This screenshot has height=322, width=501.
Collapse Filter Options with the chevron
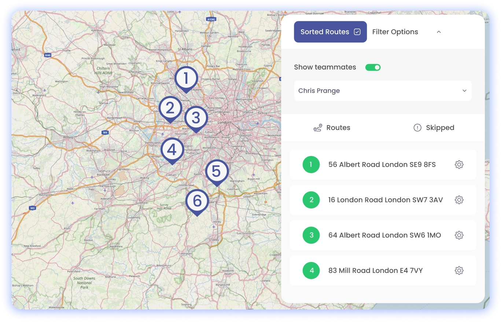coord(439,32)
